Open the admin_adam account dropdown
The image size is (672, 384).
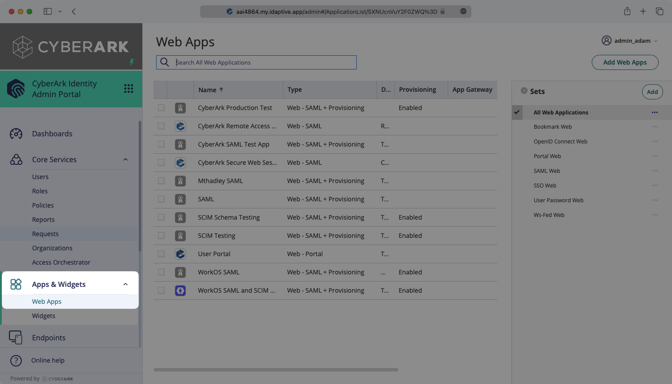629,41
